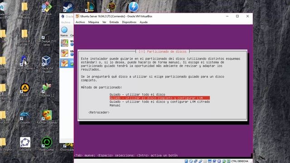Open the World of Warcraft 1.12 folder
Screen dimensions: 290x163
(25, 38)
